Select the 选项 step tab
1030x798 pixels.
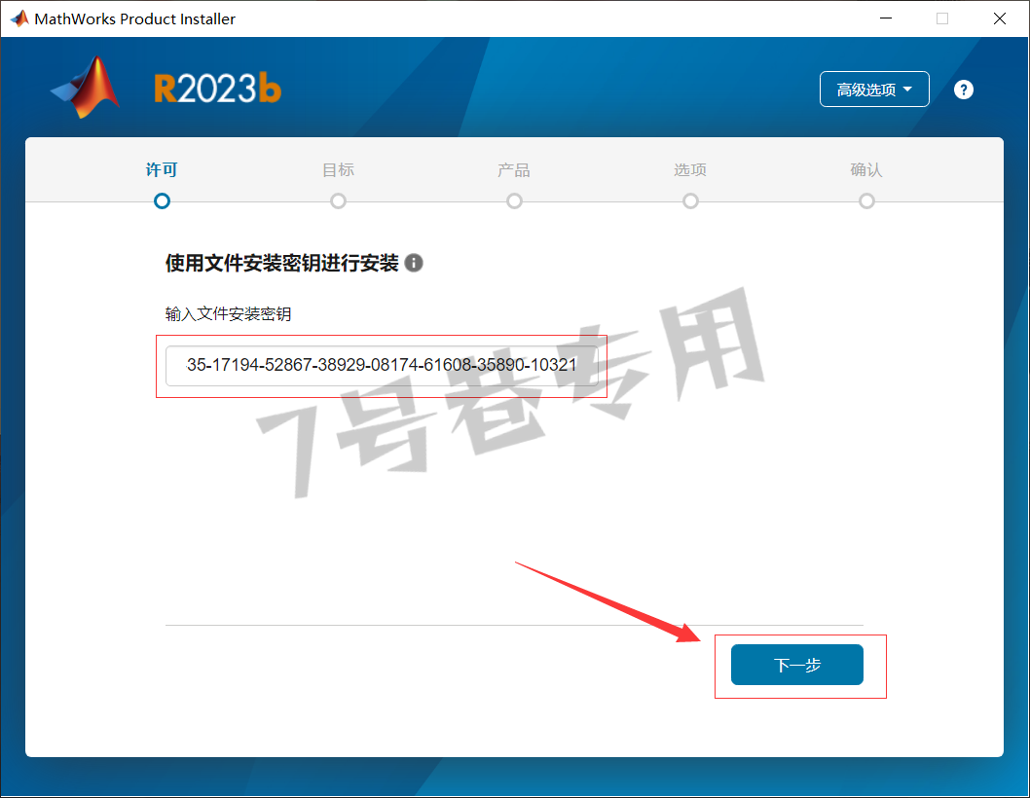click(690, 169)
